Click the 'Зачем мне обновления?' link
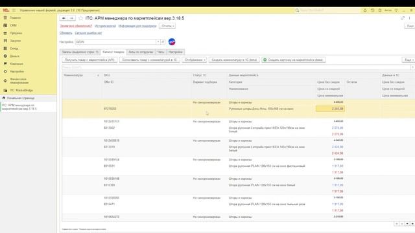 point(76,26)
